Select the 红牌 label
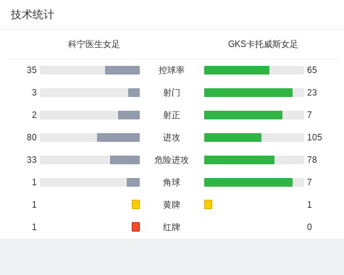Image resolution: width=344 pixels, height=275 pixels. point(172,227)
